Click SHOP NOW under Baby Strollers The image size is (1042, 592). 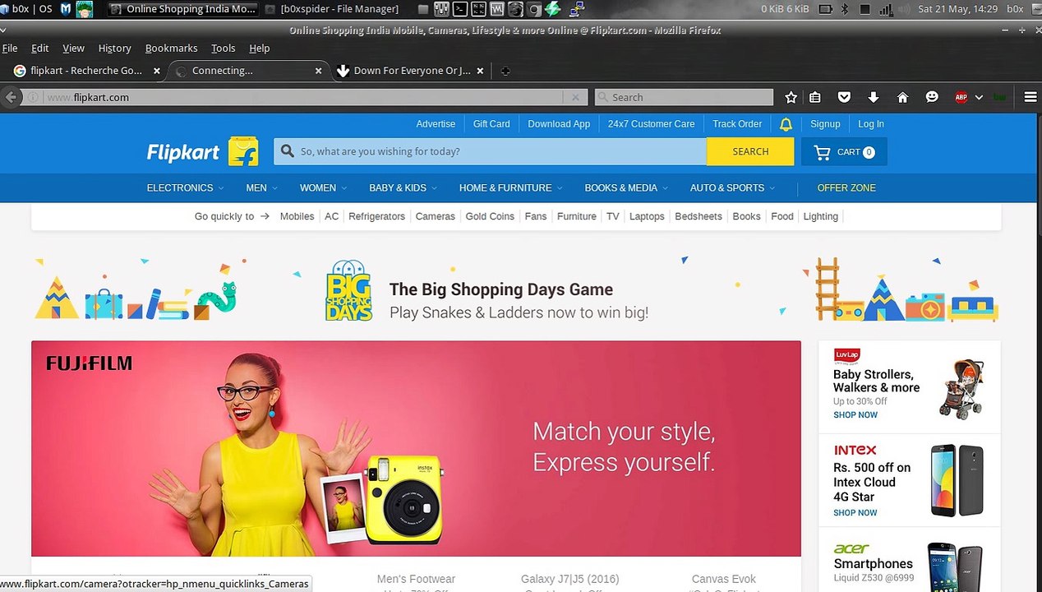click(855, 415)
